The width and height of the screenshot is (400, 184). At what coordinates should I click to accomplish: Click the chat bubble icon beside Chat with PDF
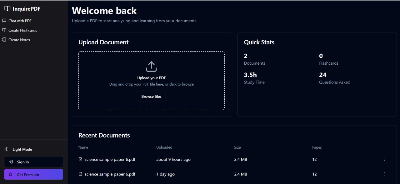click(x=4, y=21)
